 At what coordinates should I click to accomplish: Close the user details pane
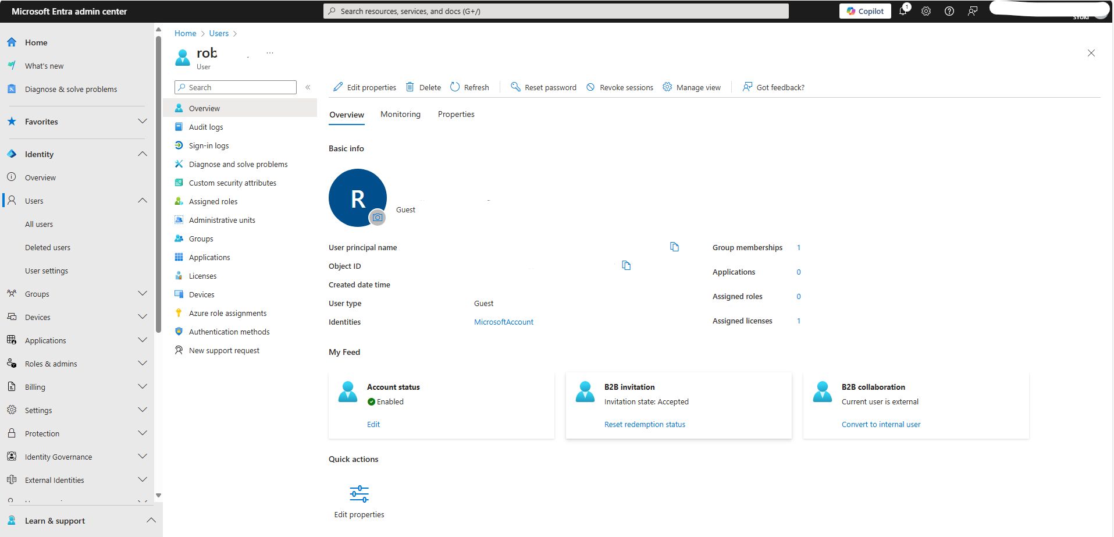pos(1091,53)
